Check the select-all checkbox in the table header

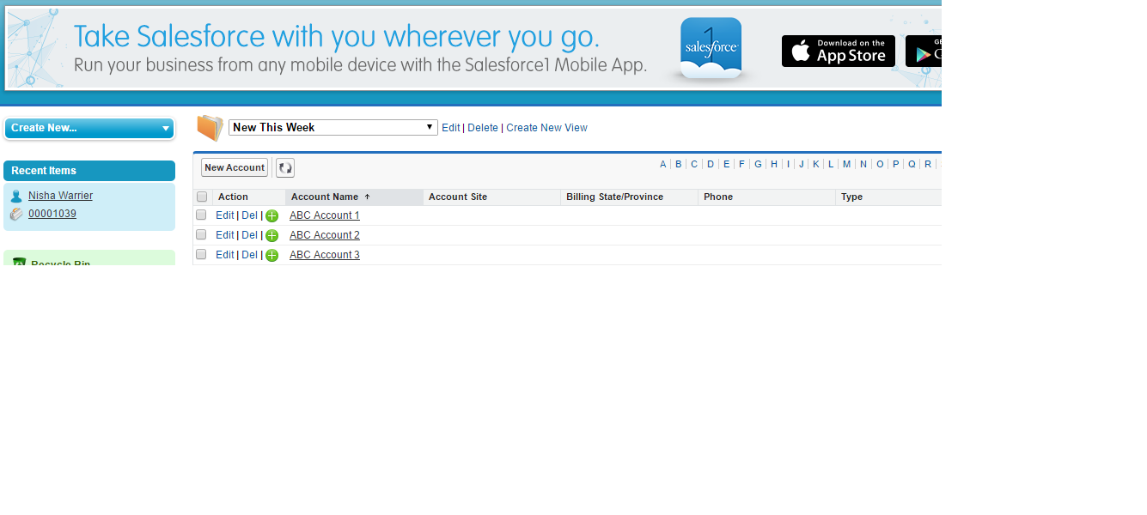point(201,196)
